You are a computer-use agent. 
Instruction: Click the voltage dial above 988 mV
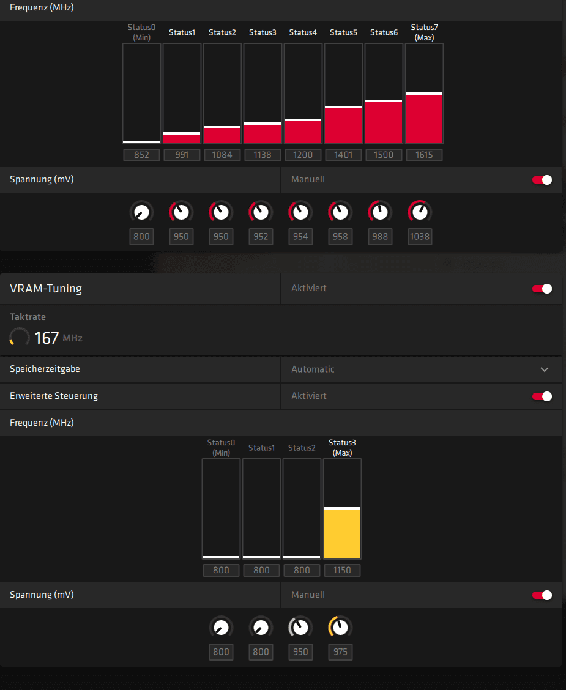point(380,212)
